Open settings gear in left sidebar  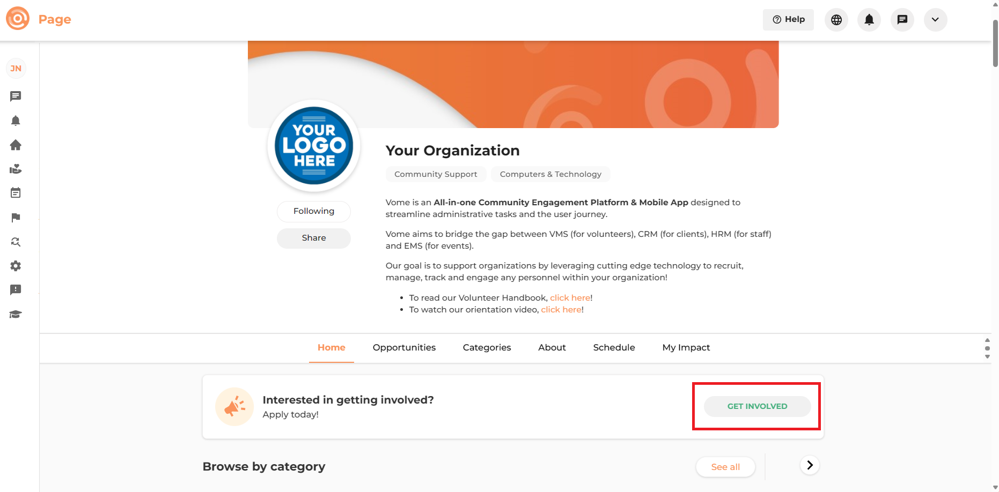tap(16, 266)
